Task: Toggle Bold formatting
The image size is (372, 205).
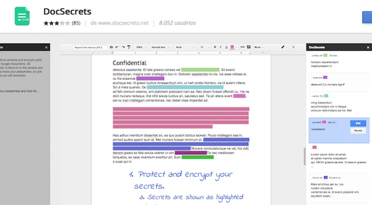Action: [215, 47]
